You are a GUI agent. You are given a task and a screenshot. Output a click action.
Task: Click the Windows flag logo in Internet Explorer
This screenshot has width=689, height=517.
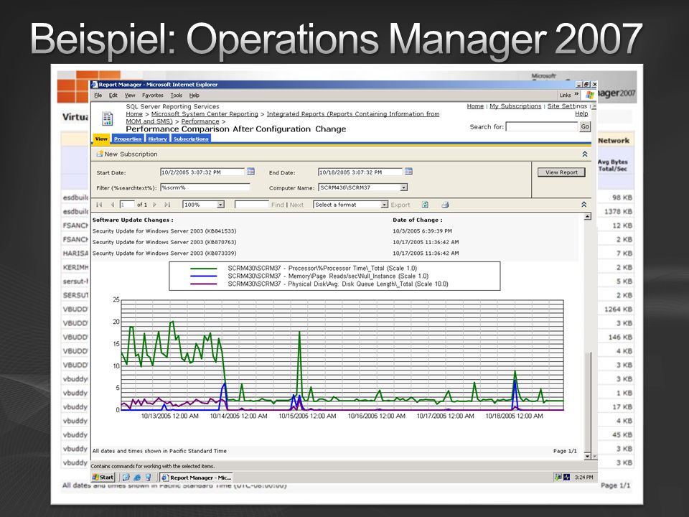tap(590, 95)
